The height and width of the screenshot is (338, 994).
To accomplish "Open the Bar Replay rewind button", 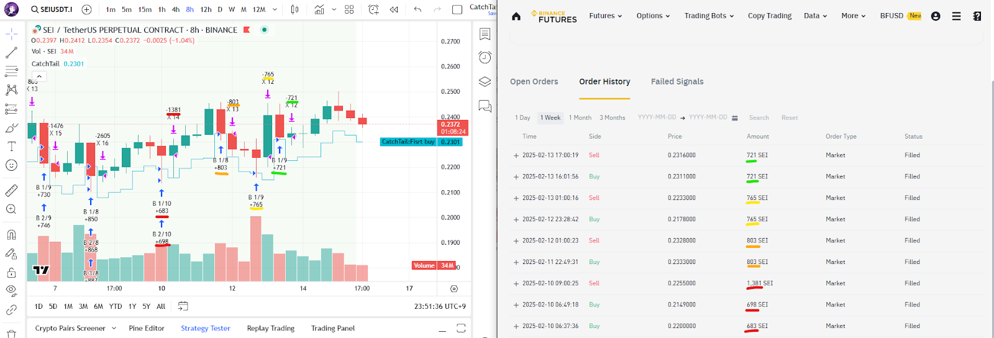I will click(x=394, y=9).
